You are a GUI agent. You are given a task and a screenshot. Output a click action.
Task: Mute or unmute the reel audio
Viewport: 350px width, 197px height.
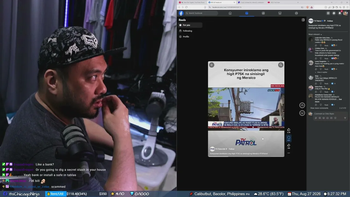[212, 65]
